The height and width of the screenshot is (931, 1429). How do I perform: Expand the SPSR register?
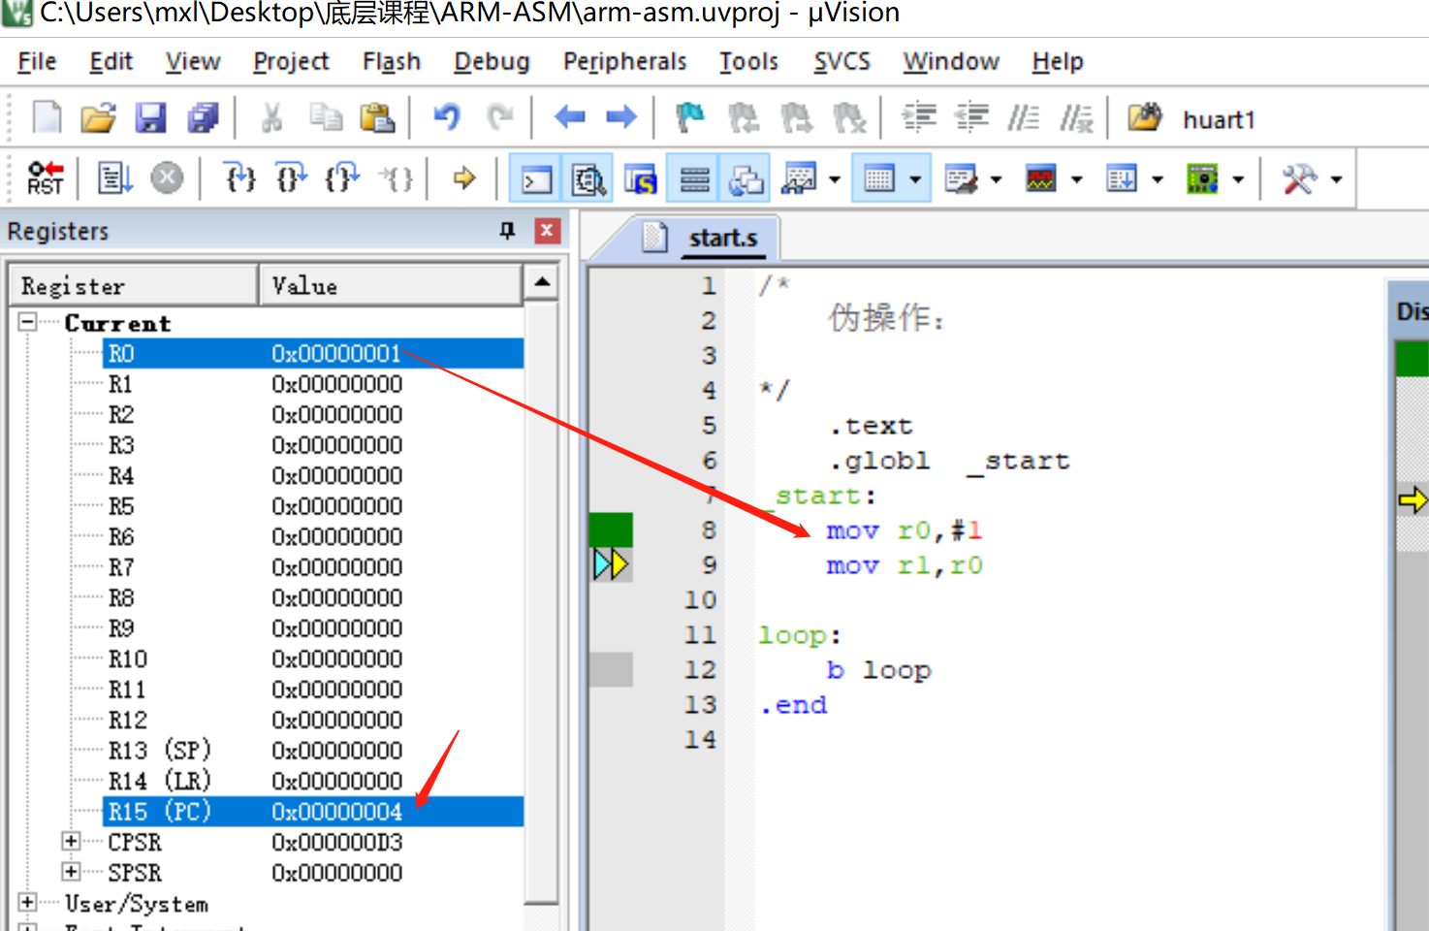(x=71, y=871)
